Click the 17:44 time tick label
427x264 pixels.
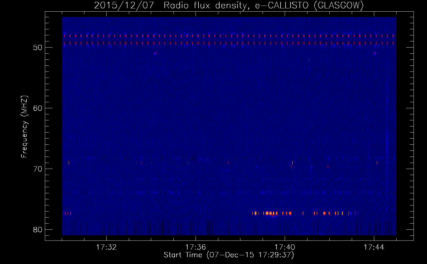[374, 247]
